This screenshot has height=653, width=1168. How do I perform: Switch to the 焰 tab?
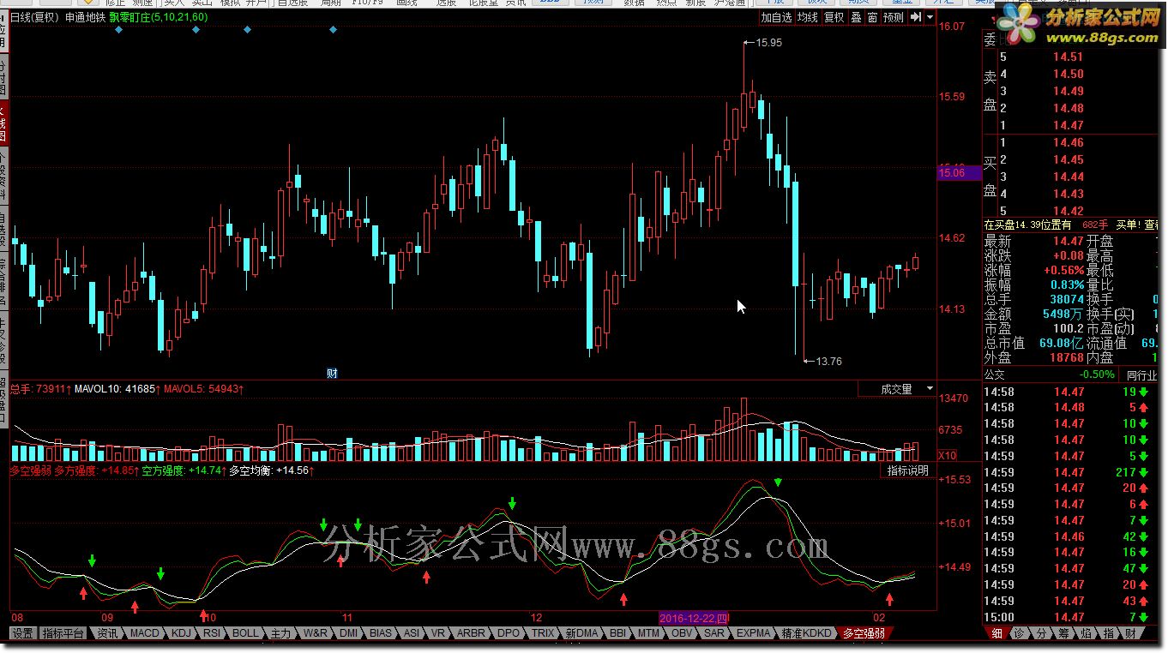click(1086, 633)
